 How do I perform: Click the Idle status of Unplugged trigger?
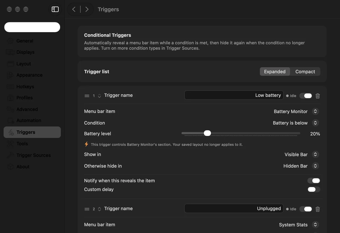[291, 209]
